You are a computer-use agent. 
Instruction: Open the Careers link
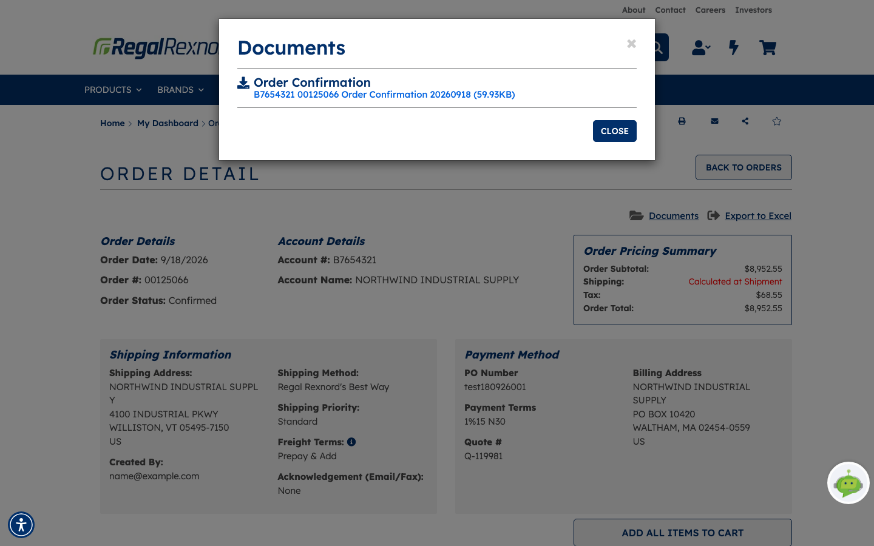tap(710, 10)
